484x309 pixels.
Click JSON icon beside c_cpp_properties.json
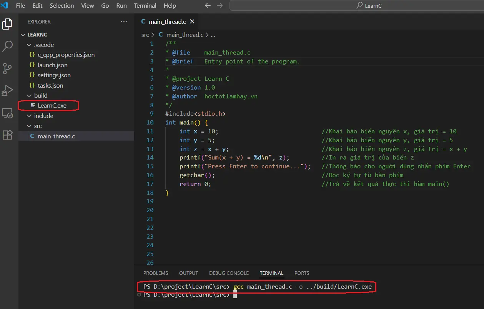click(x=32, y=55)
